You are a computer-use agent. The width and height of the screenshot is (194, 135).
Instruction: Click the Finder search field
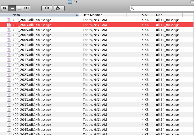coord(162,8)
